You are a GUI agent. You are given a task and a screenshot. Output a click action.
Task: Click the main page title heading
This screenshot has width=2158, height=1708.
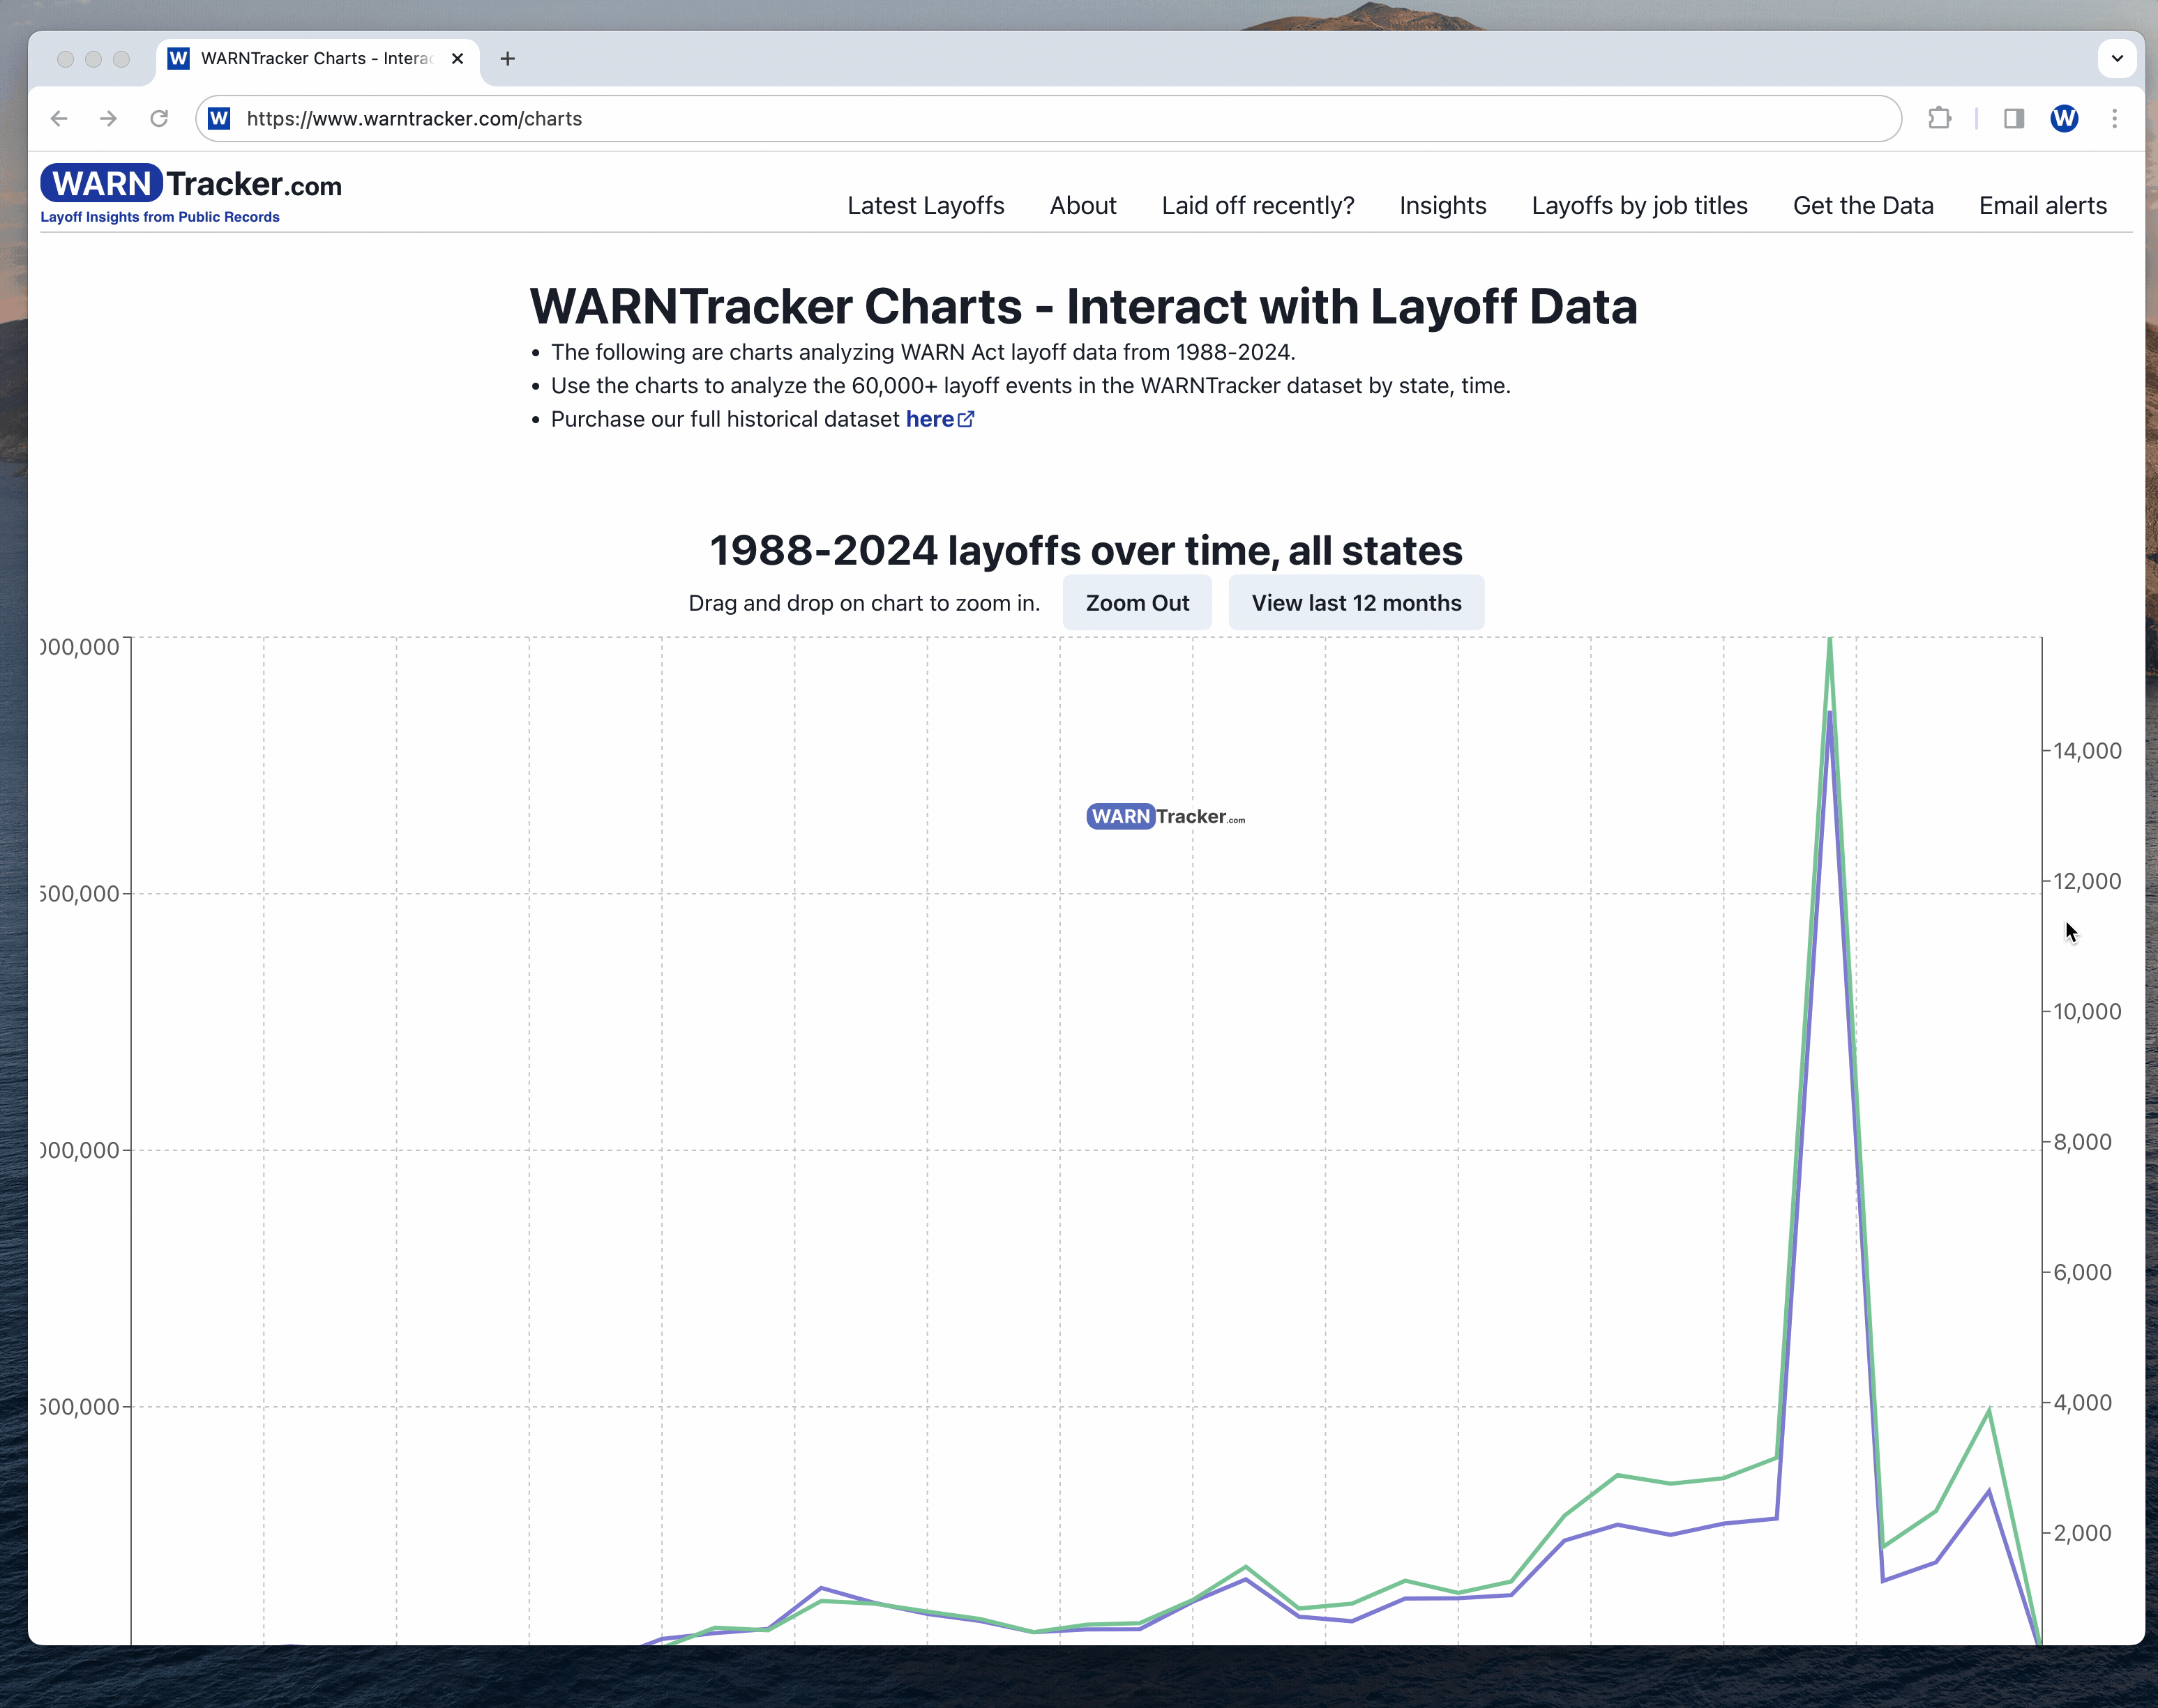pos(1083,306)
